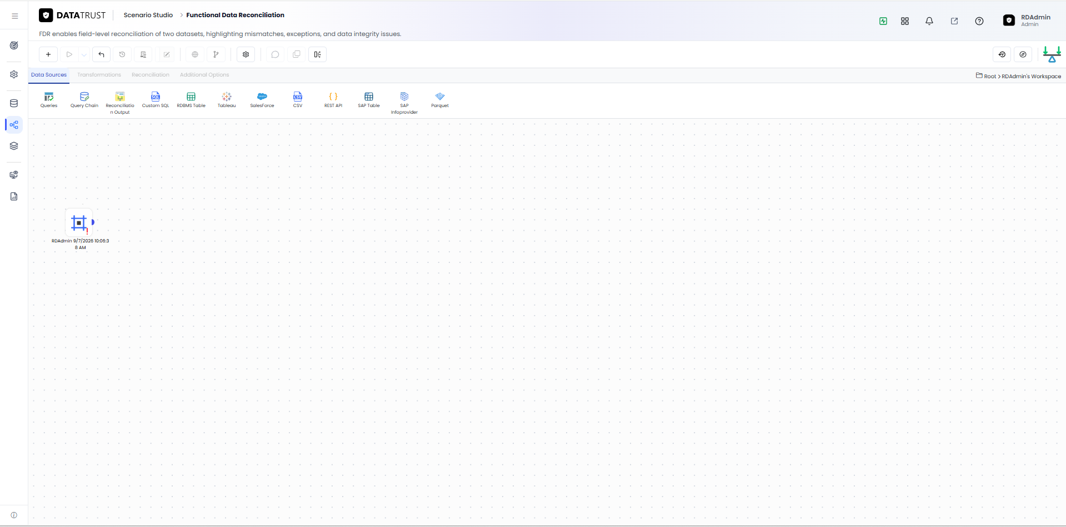Open the notifications bell

pyautogui.click(x=929, y=21)
